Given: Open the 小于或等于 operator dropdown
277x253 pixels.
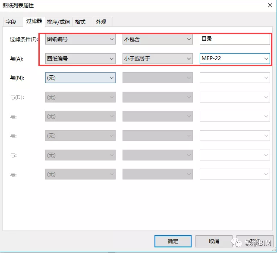Looking at the screenshot, I should coord(157,58).
